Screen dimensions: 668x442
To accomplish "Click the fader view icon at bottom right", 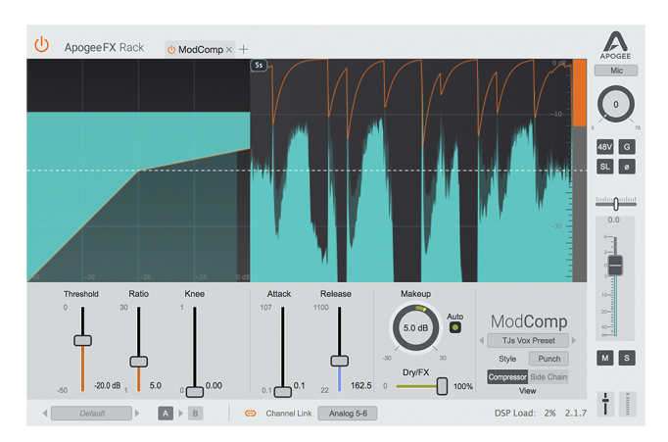I will 605,404.
